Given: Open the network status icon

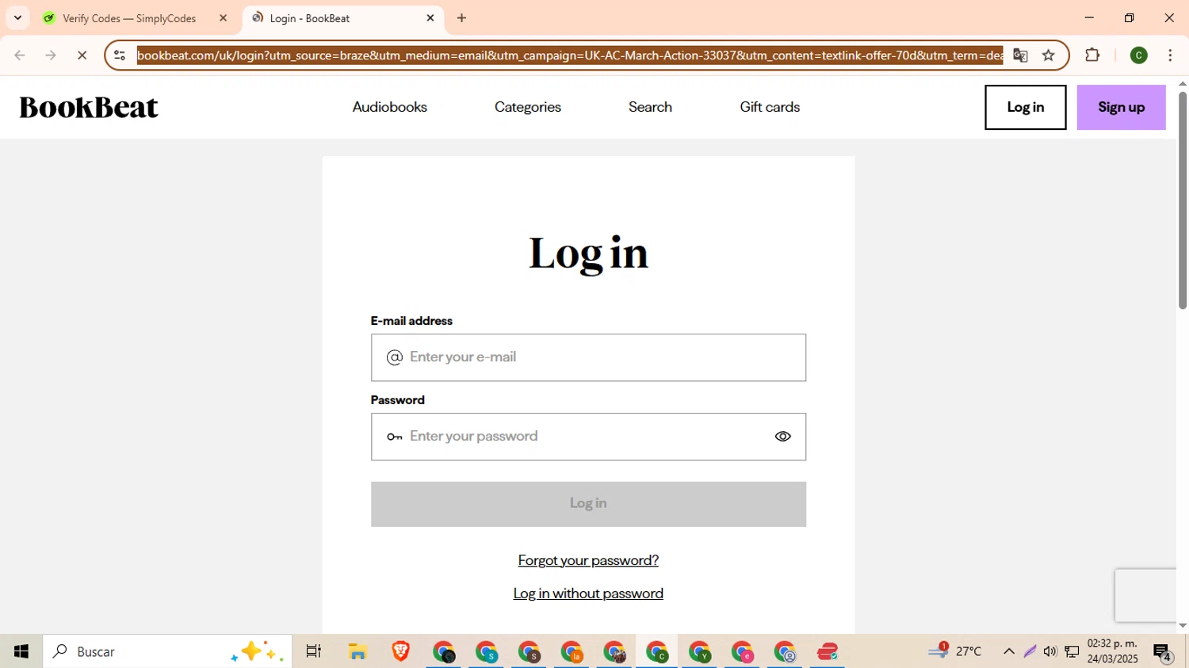Looking at the screenshot, I should point(1072,651).
